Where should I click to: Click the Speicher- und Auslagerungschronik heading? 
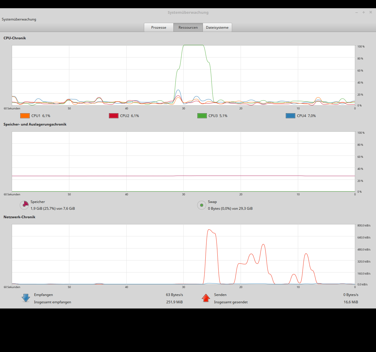[x=35, y=124]
